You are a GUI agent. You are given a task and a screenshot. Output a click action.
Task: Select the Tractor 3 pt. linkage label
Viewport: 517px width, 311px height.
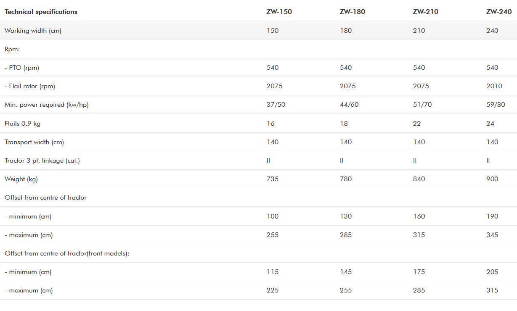coord(42,161)
